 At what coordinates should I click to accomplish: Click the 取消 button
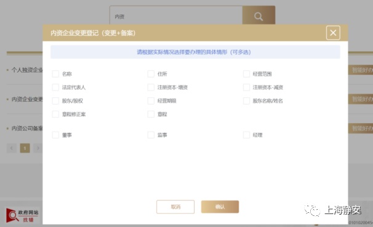coord(175,207)
